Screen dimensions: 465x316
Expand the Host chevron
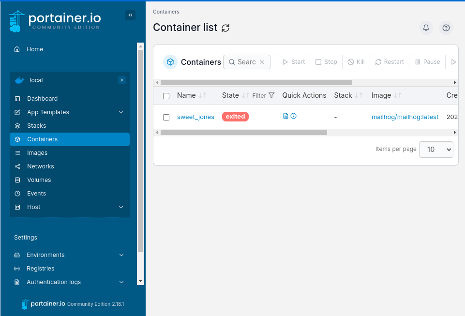point(121,207)
